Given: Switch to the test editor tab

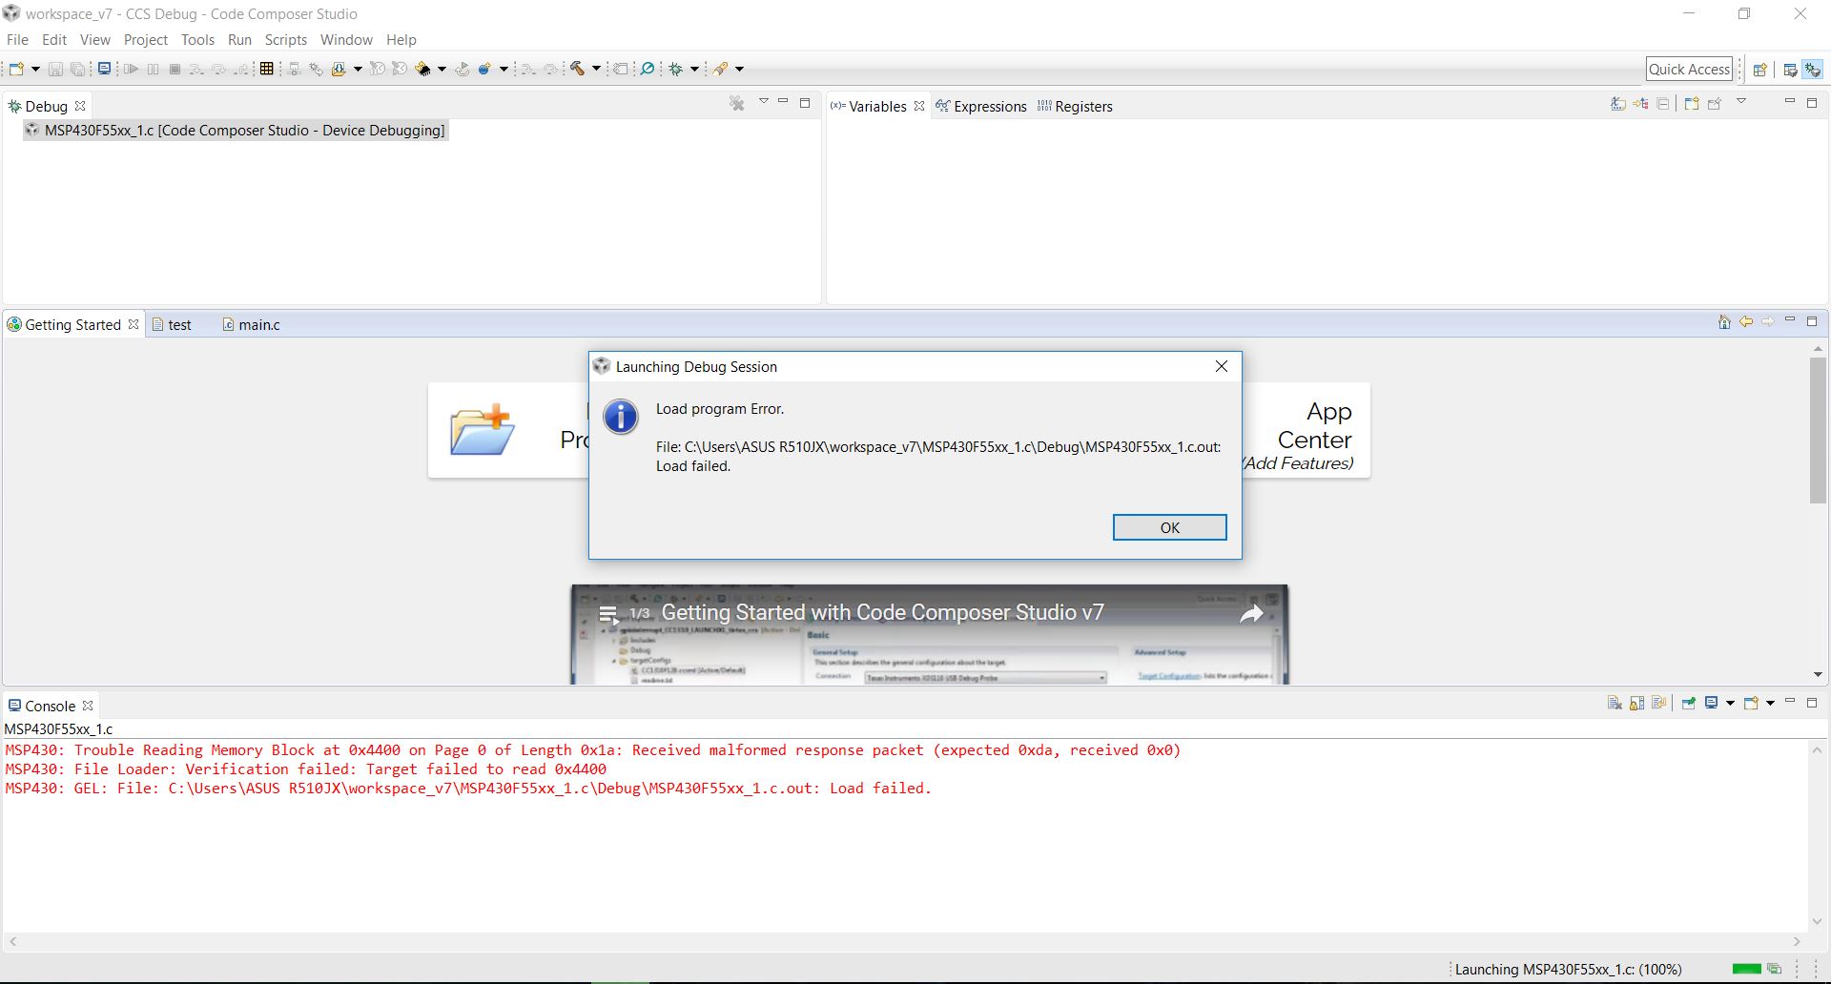Looking at the screenshot, I should (172, 325).
